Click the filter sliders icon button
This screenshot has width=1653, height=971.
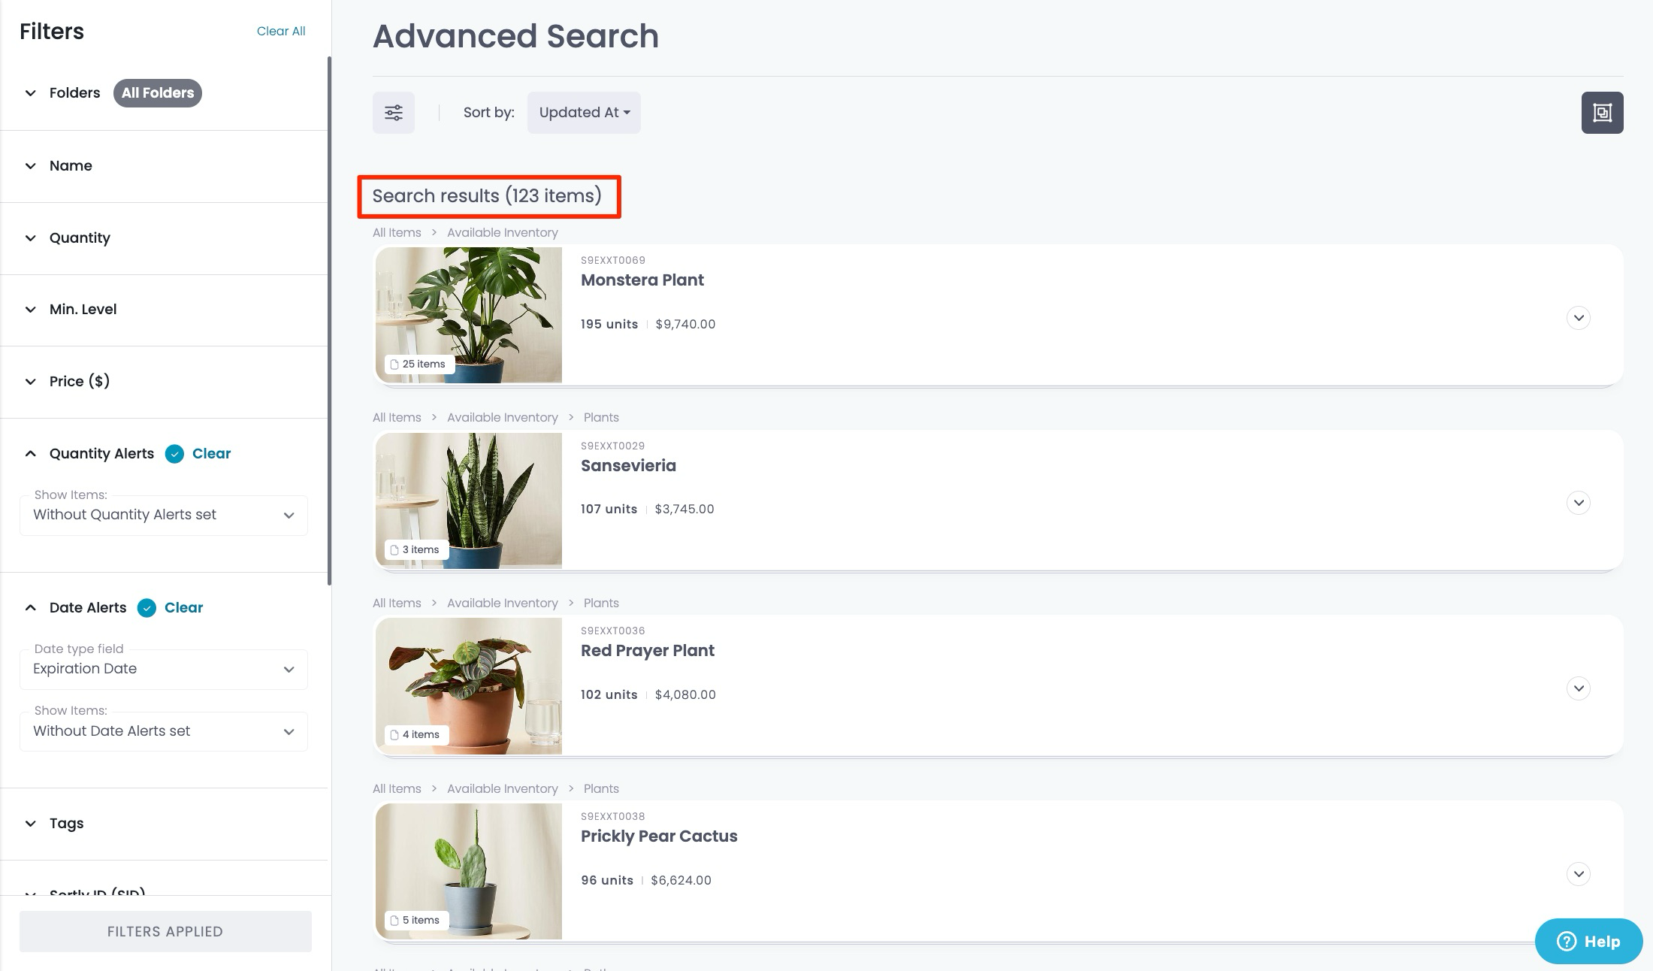coord(394,113)
